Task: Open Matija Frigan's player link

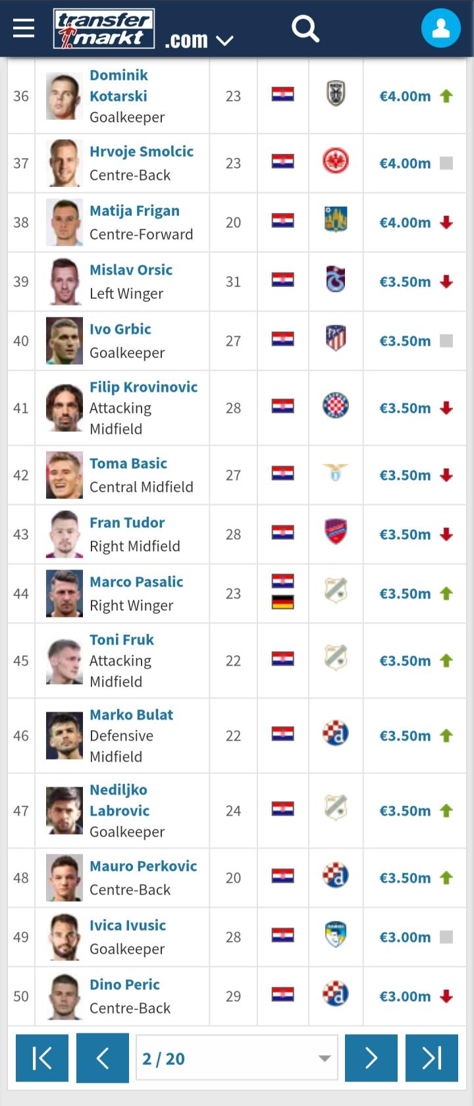Action: [134, 211]
